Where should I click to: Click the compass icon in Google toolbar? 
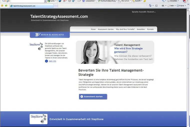coord(69,1)
